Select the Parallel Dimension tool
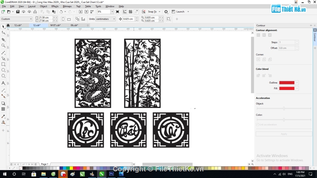 pyautogui.click(x=3, y=90)
